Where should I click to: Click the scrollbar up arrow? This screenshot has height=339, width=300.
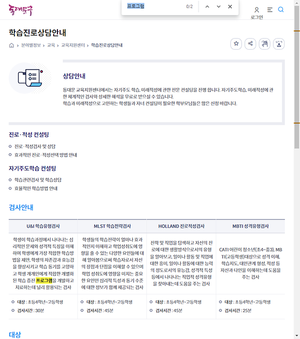coord(297,3)
